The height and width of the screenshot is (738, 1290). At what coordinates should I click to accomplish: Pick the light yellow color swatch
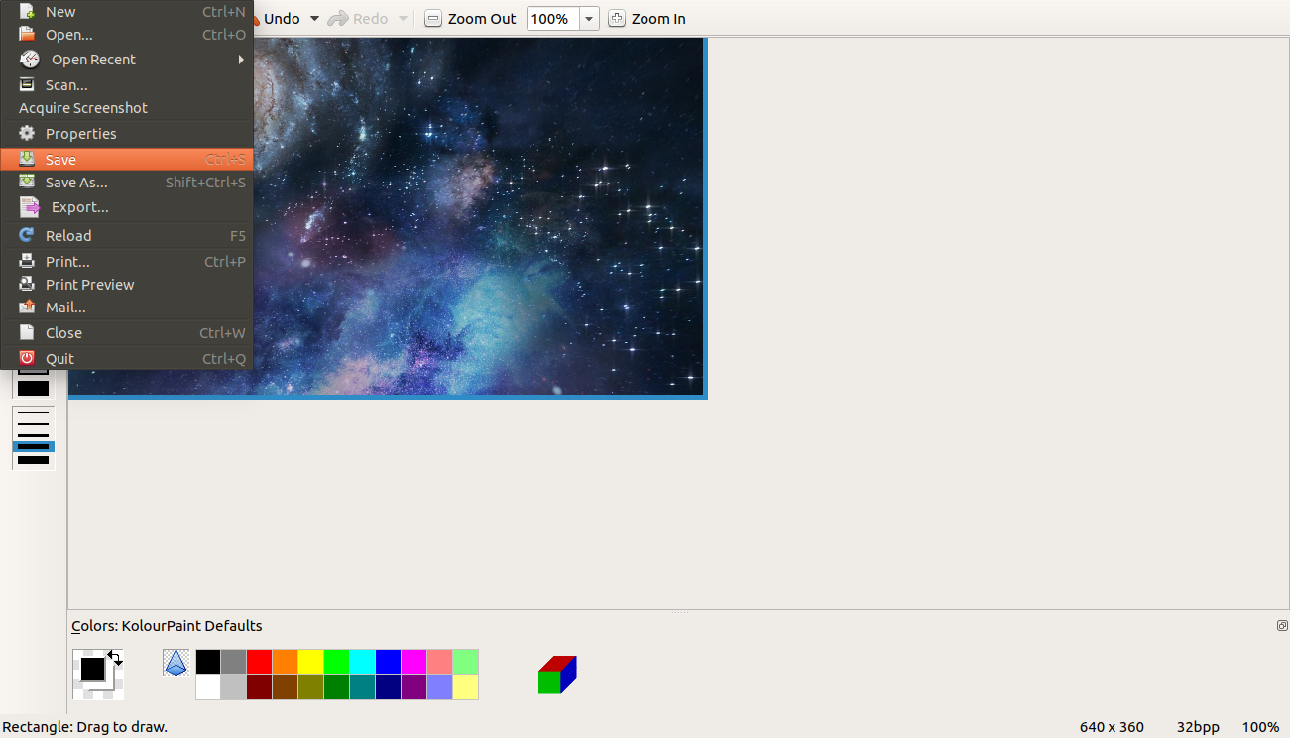466,687
